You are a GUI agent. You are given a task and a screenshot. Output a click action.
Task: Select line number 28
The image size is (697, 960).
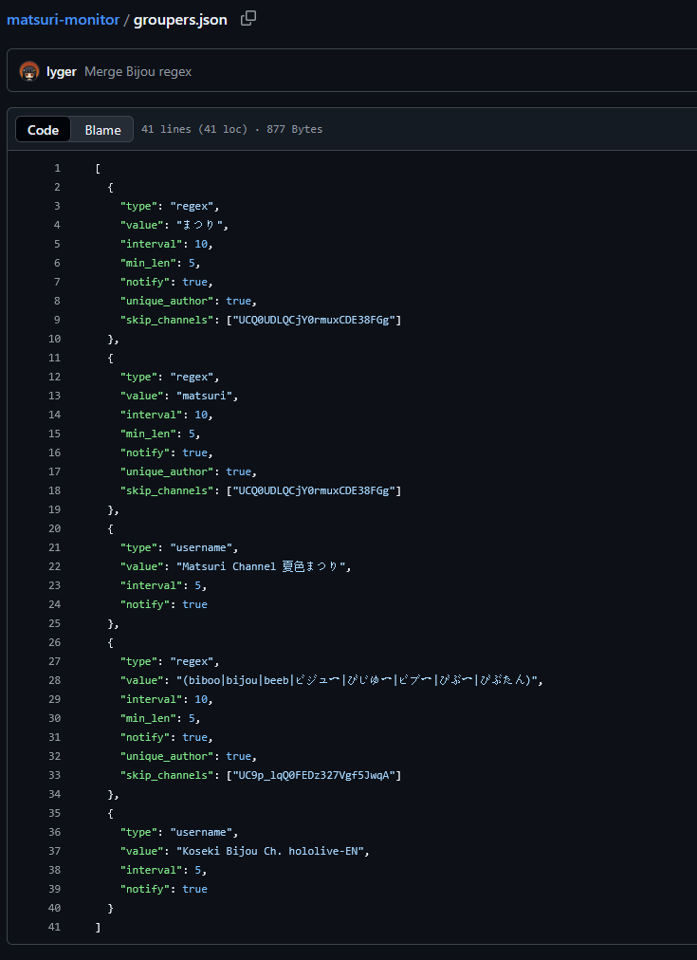pyautogui.click(x=54, y=680)
